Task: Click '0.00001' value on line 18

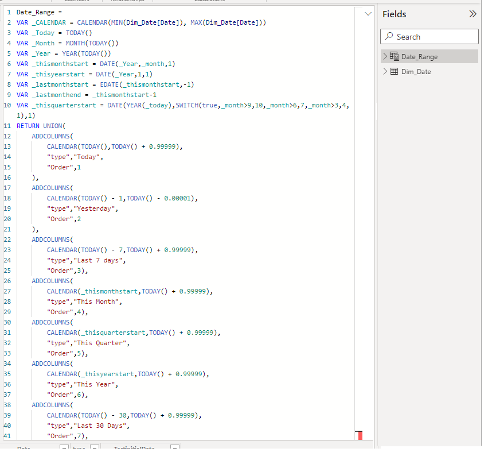Action: pos(177,198)
